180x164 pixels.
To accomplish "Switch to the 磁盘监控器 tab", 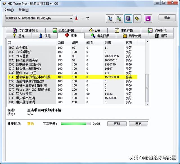I will coord(64,30).
